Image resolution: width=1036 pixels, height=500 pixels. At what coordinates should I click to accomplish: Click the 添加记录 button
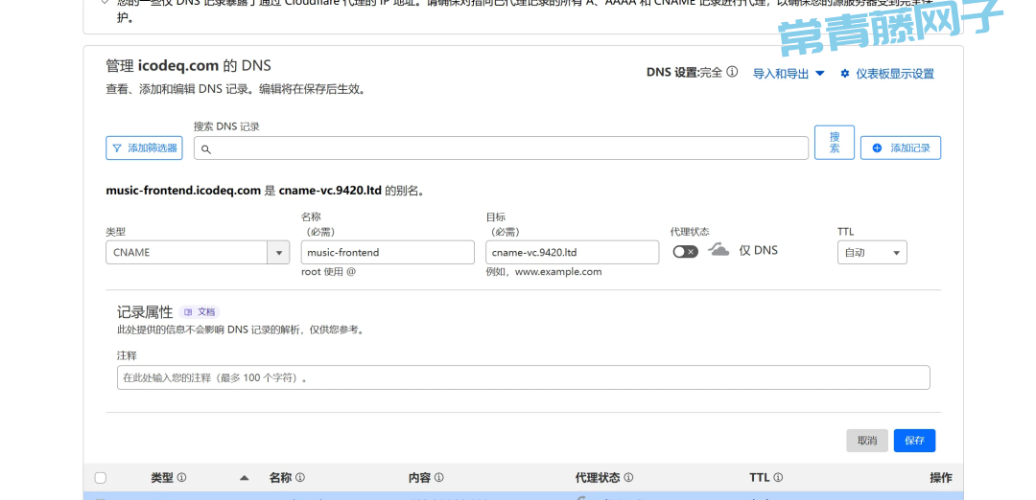(901, 148)
